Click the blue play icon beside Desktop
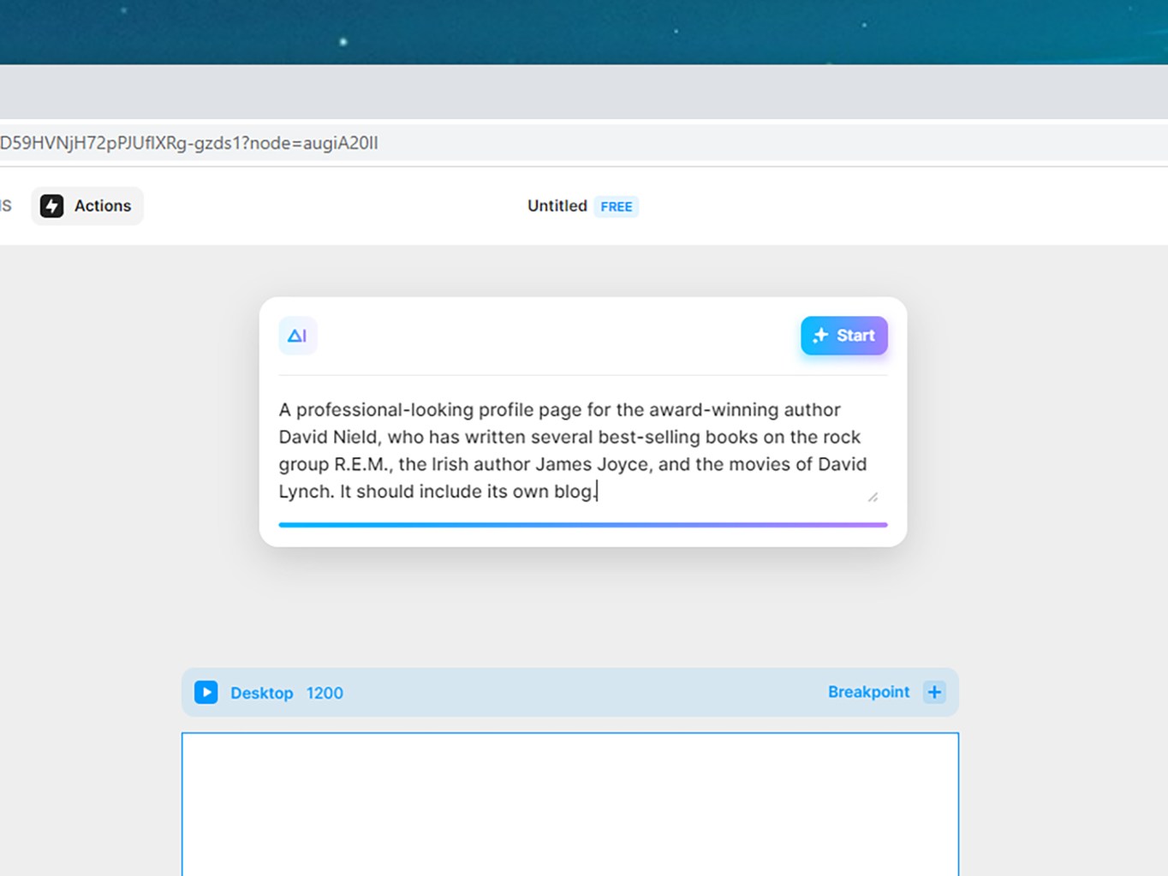This screenshot has width=1168, height=876. click(206, 692)
